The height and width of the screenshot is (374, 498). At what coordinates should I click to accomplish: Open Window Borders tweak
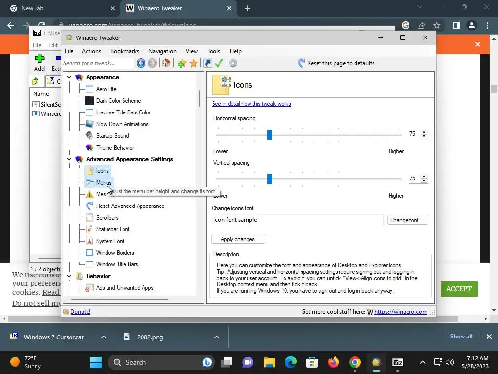coord(115,253)
